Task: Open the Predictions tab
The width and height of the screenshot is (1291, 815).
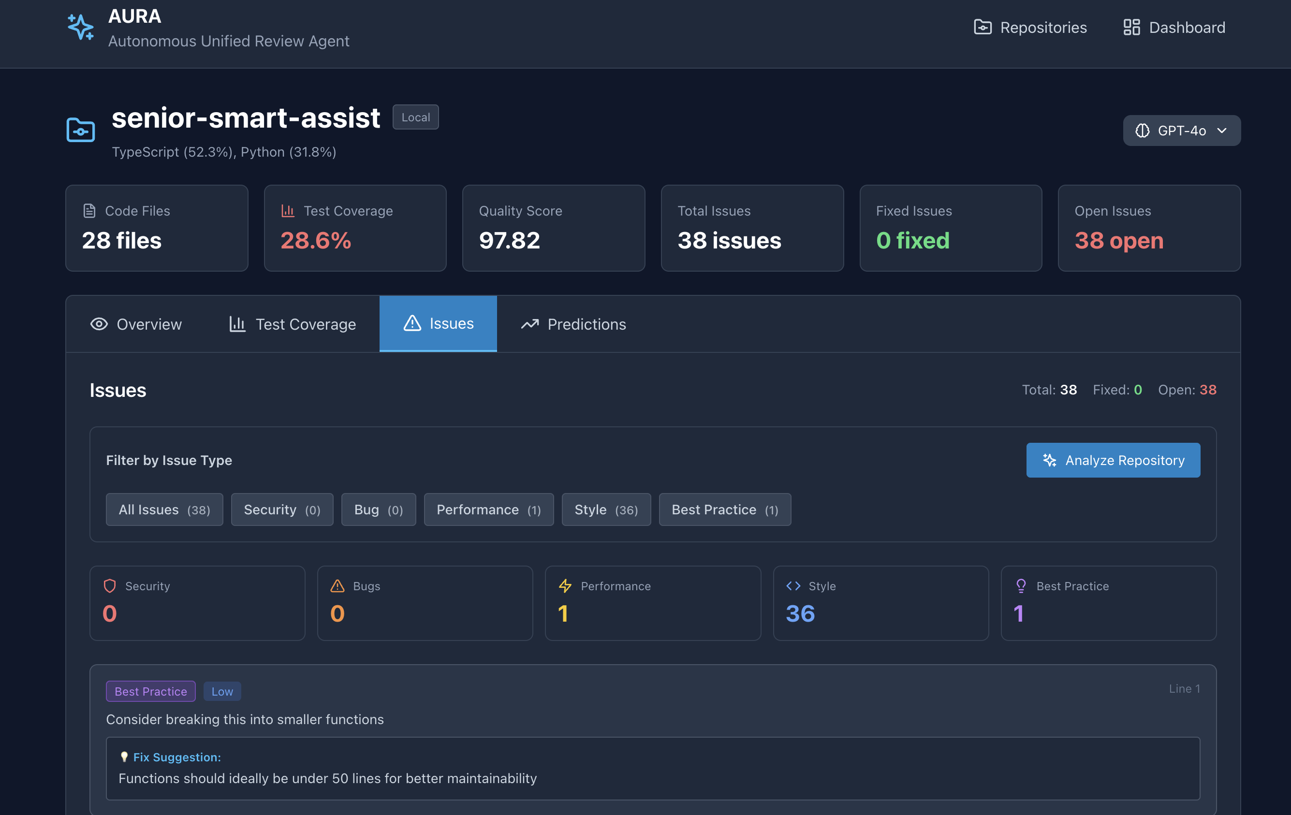Action: tap(573, 324)
